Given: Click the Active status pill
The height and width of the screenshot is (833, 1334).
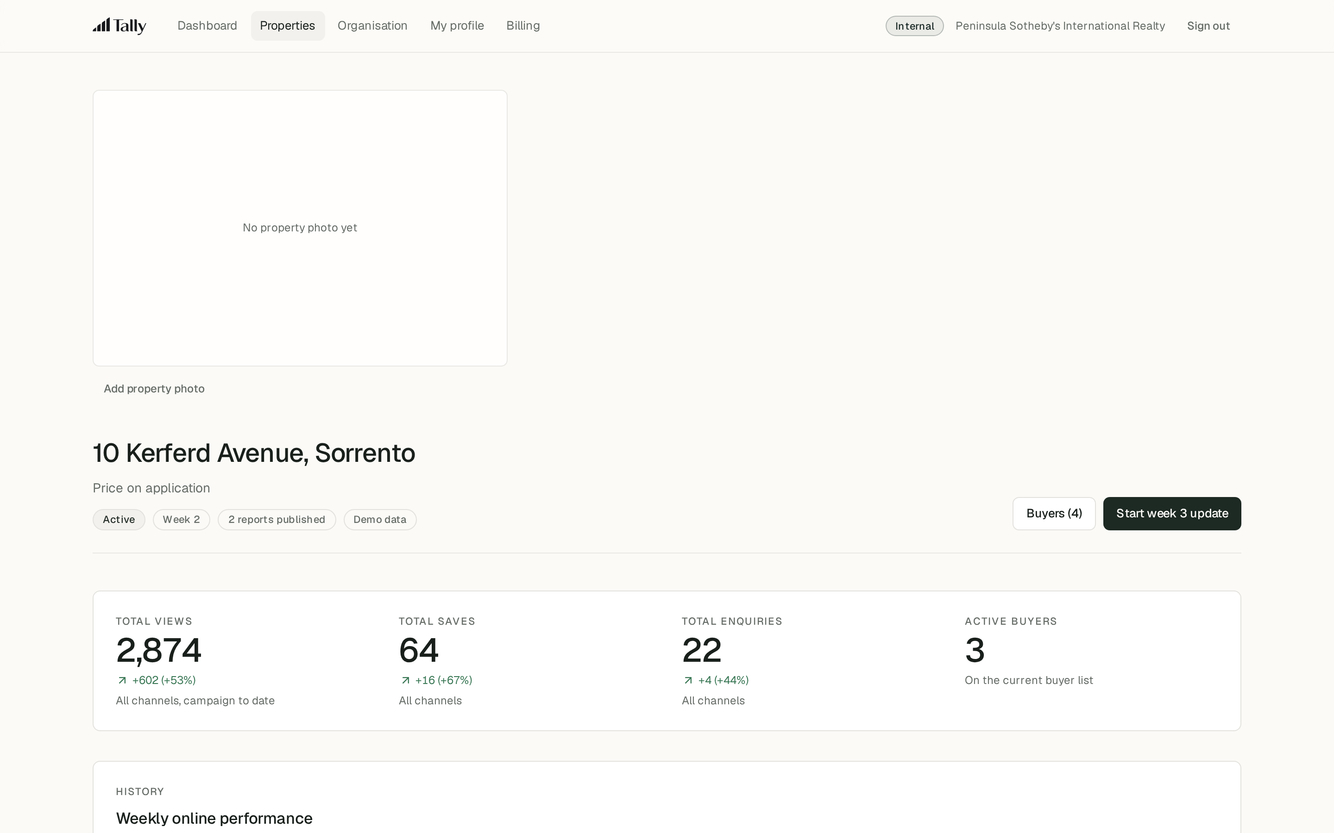Looking at the screenshot, I should coord(119,520).
